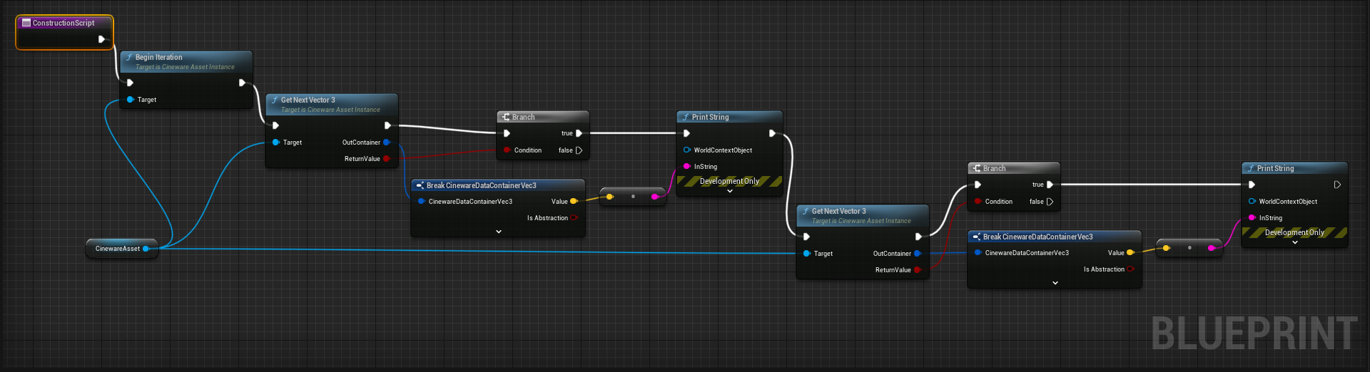The image size is (1370, 372).
Task: Click the ConstructionScript node's exec output pin
Action: (101, 39)
